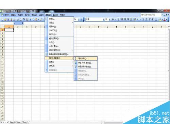Click the Borders icon
170x124 pixels.
pos(156,19)
